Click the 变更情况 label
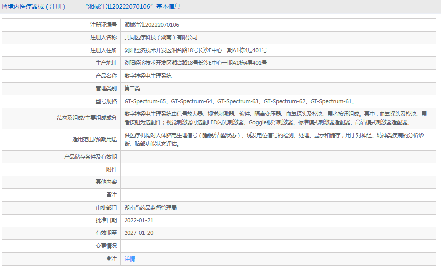This screenshot has width=441, height=270. point(106,246)
